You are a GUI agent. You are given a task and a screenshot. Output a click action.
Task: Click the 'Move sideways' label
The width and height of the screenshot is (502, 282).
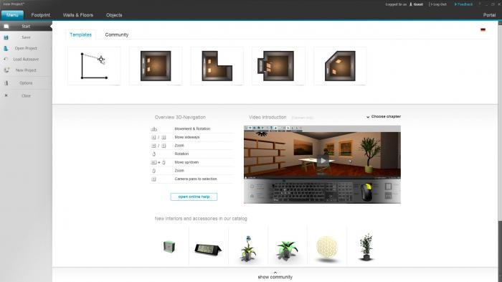pos(187,137)
